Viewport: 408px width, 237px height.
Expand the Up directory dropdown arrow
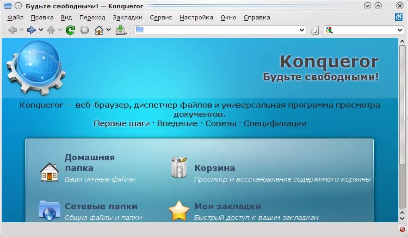60,30
